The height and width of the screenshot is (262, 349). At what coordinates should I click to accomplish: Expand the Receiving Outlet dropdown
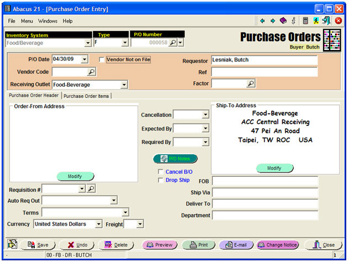[x=124, y=85]
